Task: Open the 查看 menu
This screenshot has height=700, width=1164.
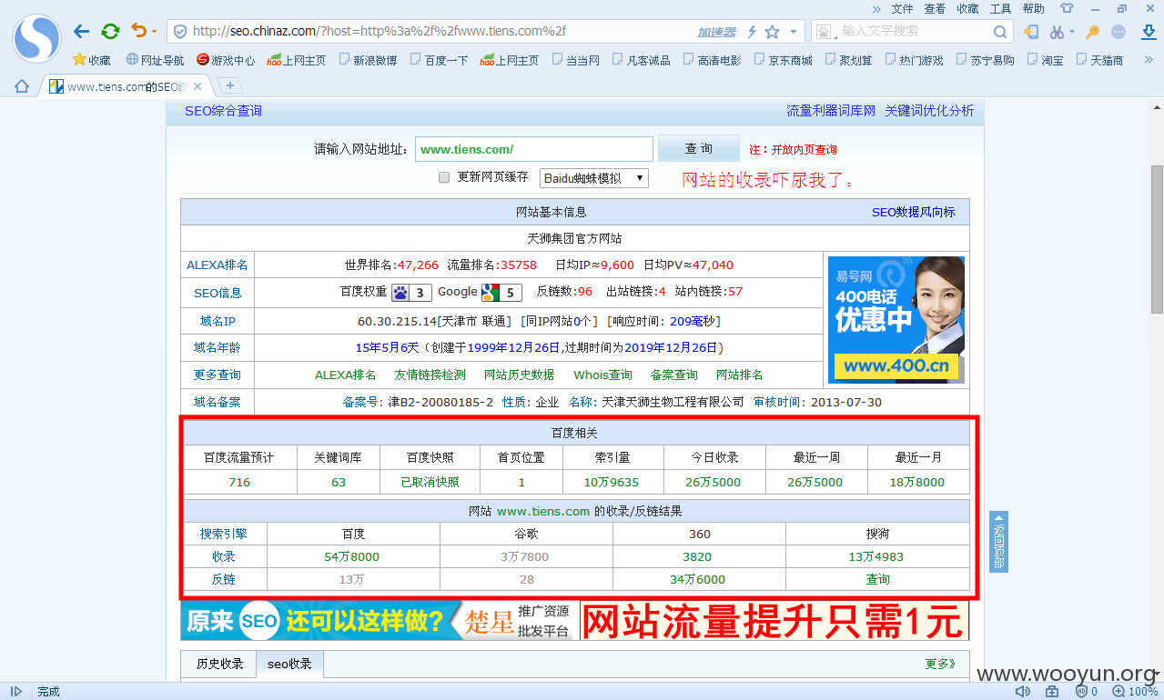Action: tap(935, 8)
